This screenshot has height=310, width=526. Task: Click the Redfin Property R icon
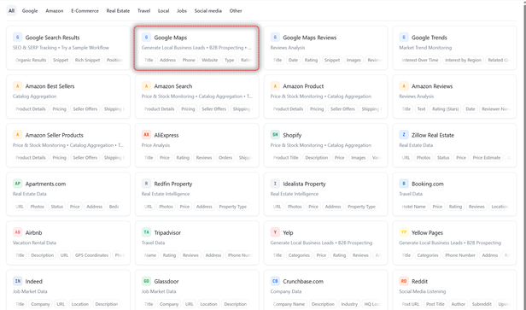(x=146, y=184)
